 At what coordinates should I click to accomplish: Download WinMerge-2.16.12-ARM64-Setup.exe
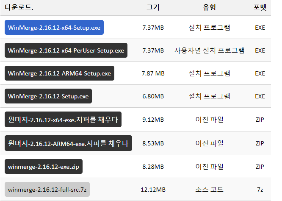tap(59, 73)
